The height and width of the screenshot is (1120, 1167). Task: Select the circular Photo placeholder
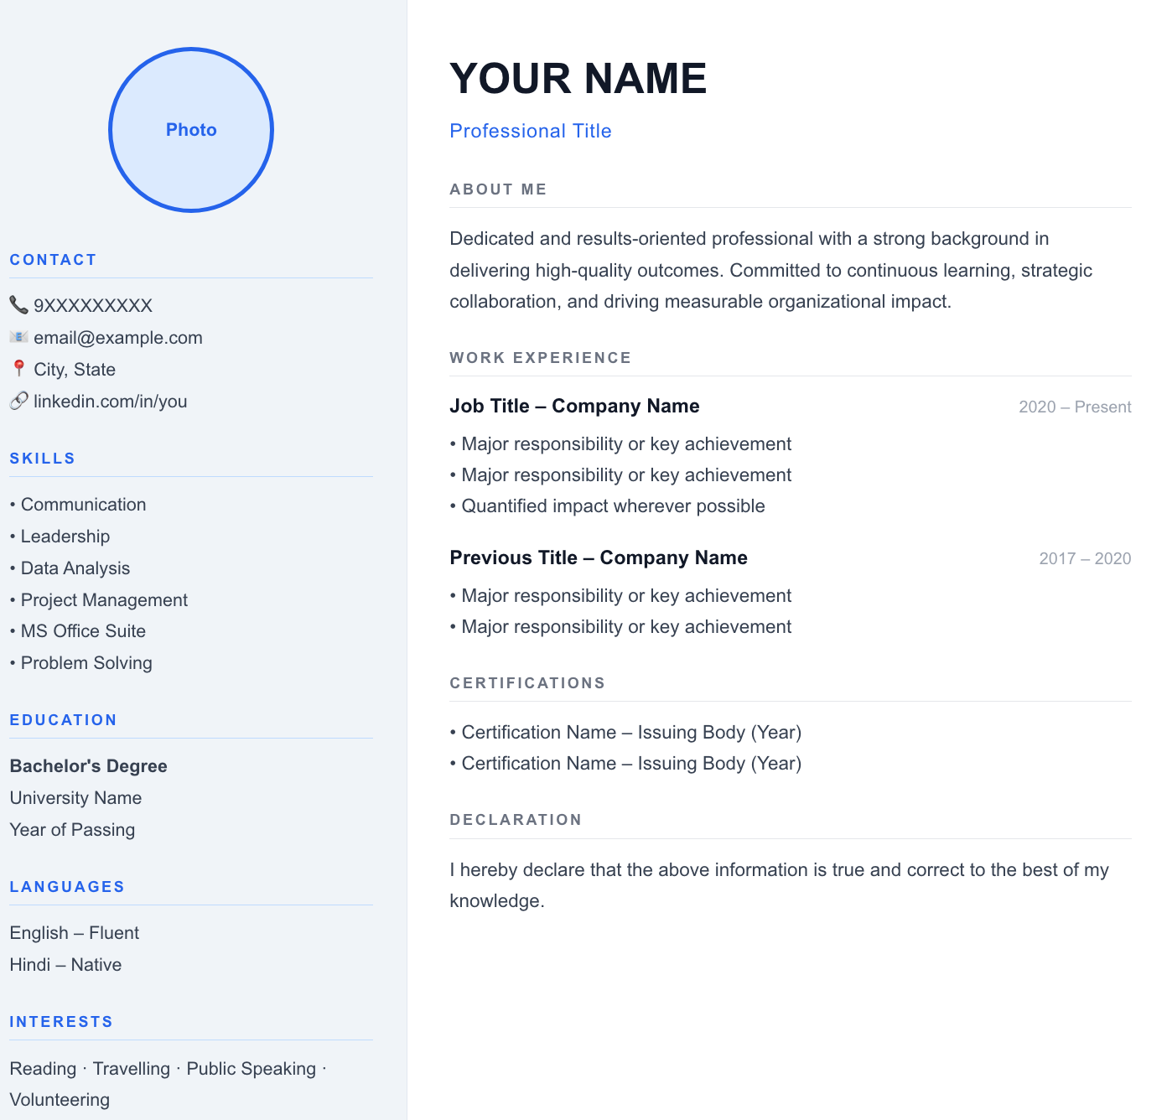click(191, 130)
